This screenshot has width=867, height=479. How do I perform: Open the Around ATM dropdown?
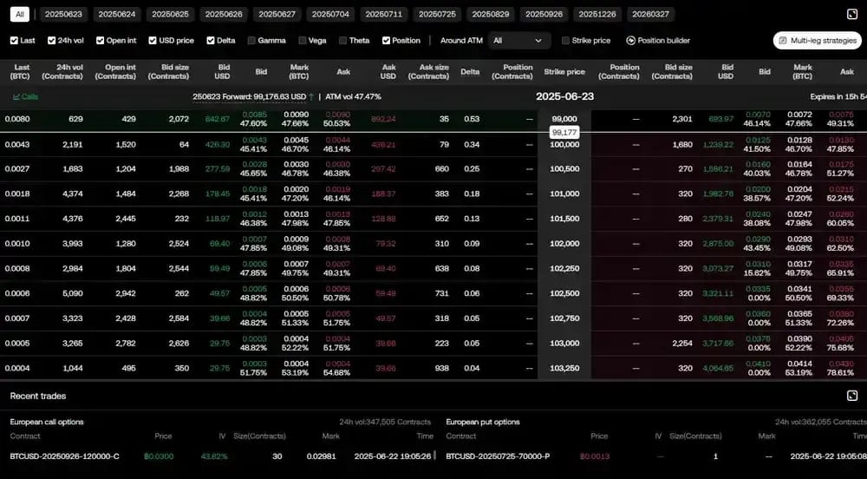click(519, 41)
